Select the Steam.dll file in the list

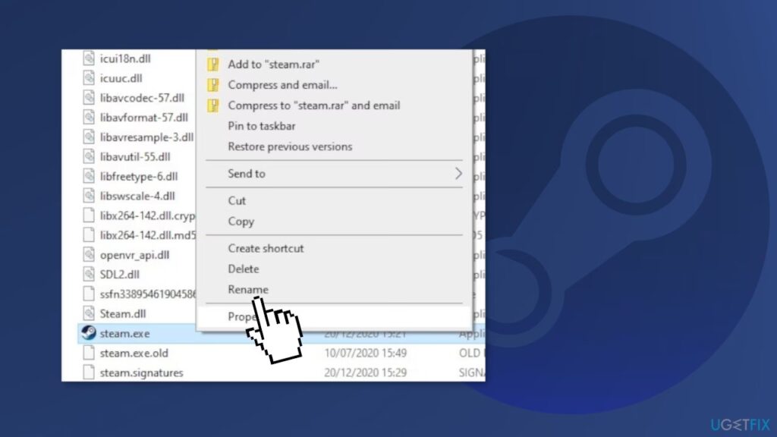click(x=122, y=313)
